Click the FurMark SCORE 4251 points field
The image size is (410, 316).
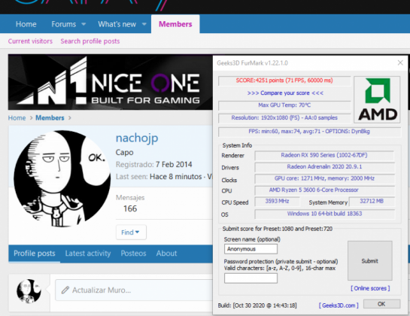tap(284, 81)
